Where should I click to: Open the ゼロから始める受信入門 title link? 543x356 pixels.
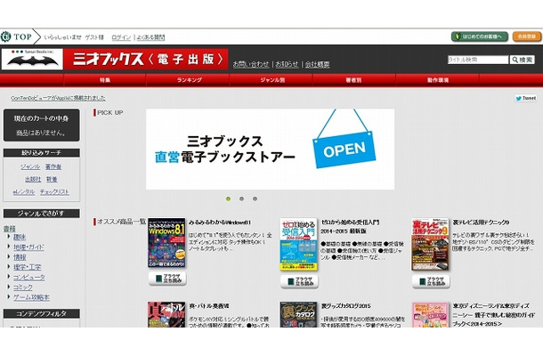click(x=350, y=226)
